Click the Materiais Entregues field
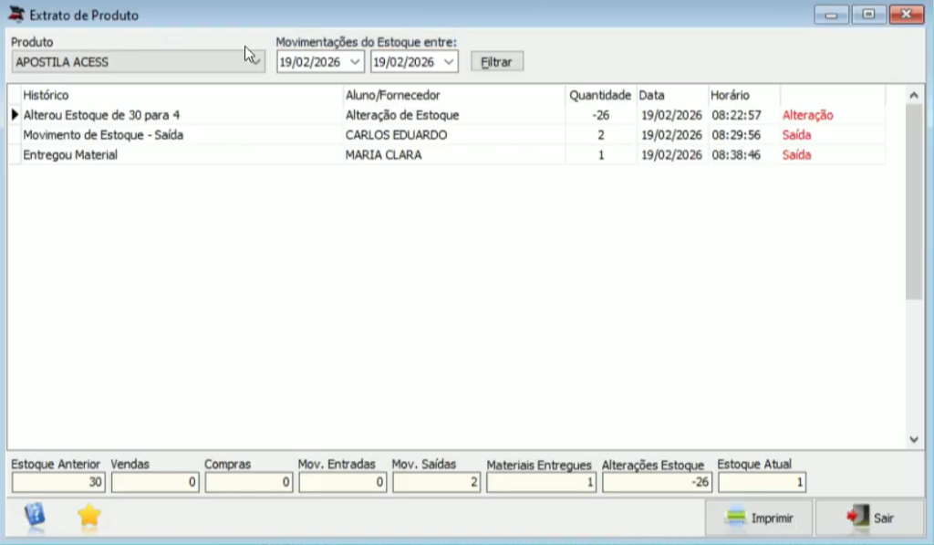This screenshot has height=545, width=934. click(542, 482)
